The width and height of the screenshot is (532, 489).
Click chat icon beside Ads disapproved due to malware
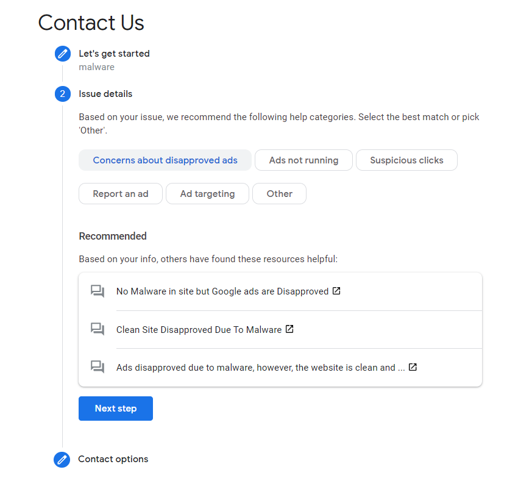[98, 367]
